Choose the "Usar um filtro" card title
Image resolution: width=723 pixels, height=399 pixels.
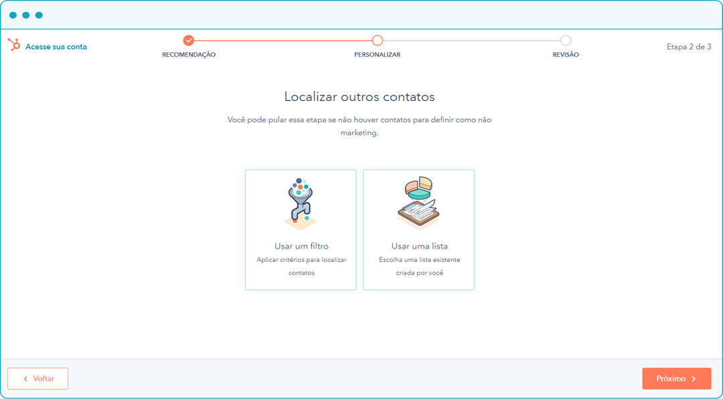[301, 246]
